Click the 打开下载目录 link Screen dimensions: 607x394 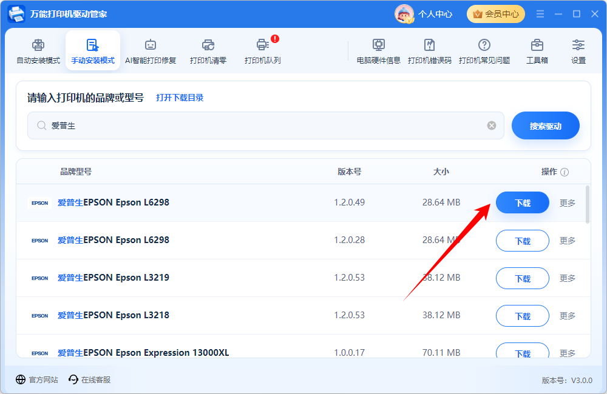180,98
